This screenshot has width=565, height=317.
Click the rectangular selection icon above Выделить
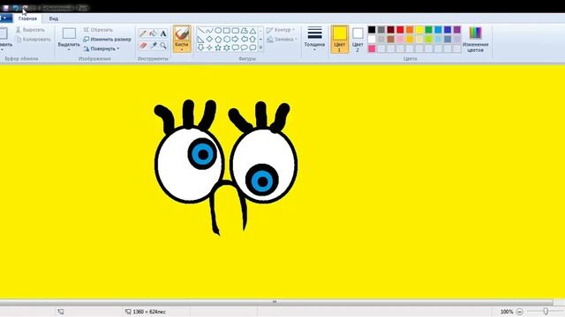69,33
